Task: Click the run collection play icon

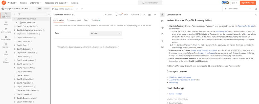Action: pyautogui.click(x=149, y=15)
